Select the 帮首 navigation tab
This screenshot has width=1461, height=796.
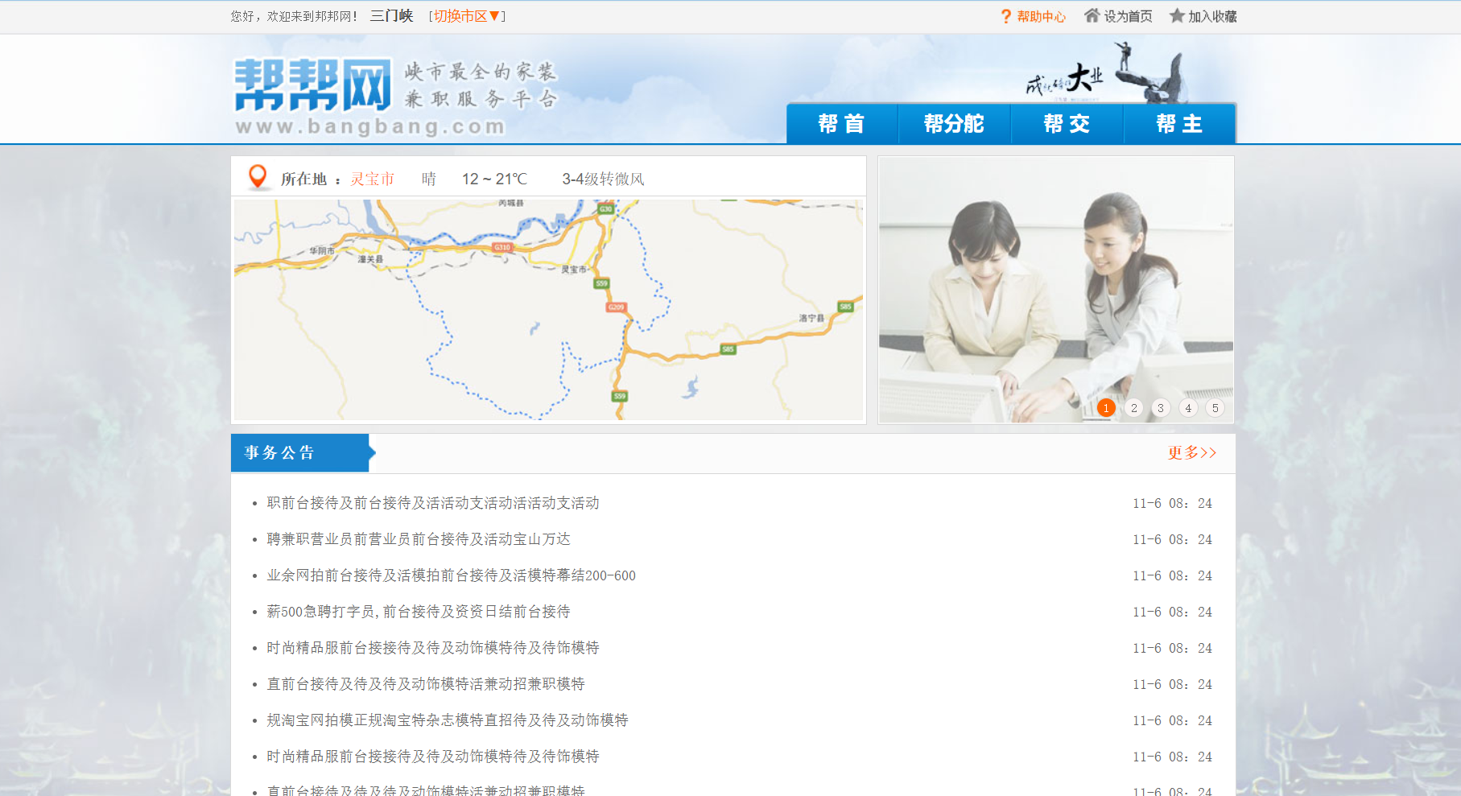click(842, 124)
